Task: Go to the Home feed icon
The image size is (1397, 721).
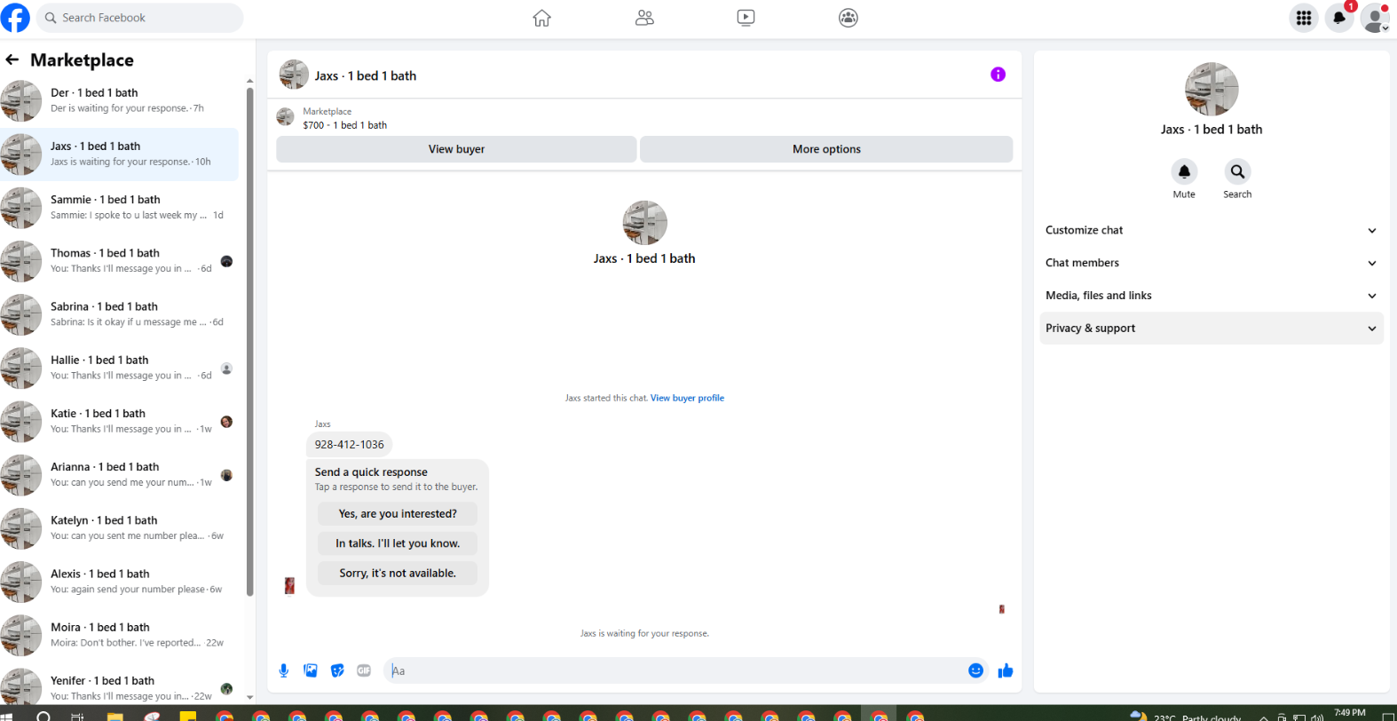Action: 541,18
